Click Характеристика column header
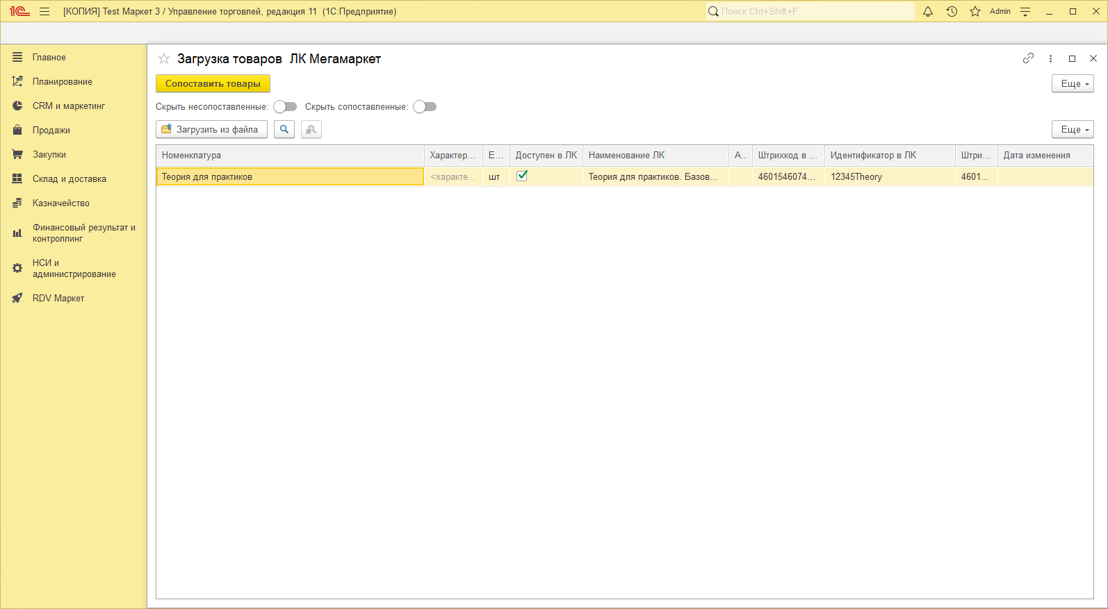1108x609 pixels. tap(453, 155)
